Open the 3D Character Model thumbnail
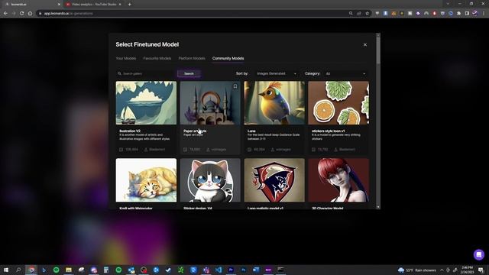This screenshot has height=275, width=489. (x=338, y=180)
